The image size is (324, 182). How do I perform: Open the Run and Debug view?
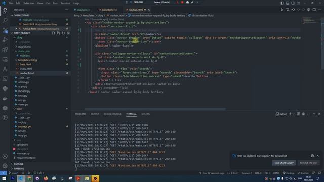[5, 40]
